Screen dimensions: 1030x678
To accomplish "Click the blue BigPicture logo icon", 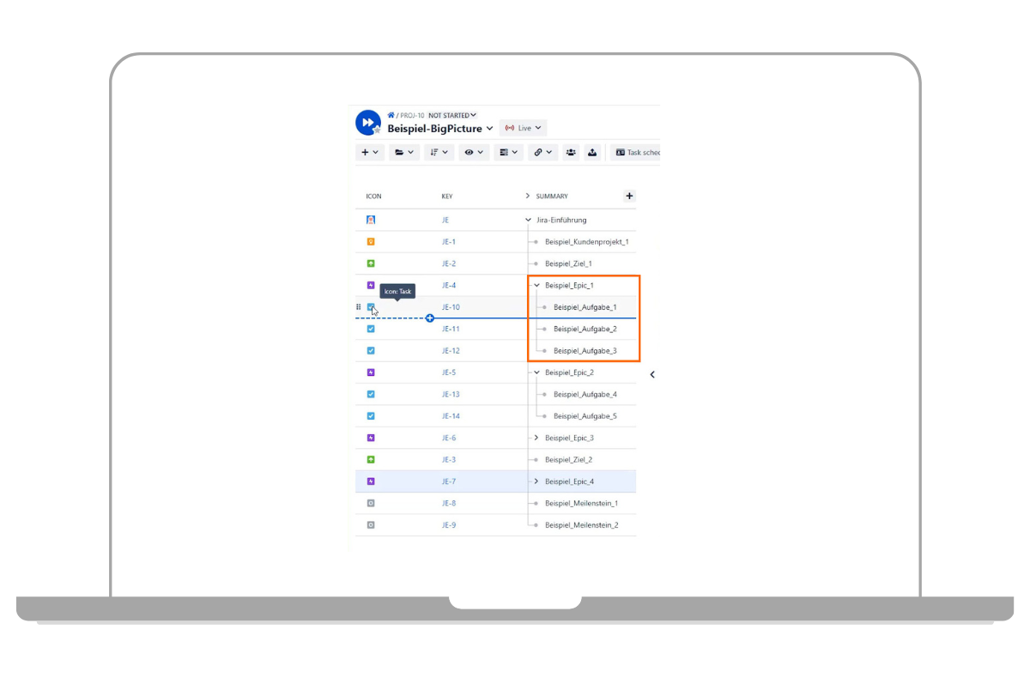I will click(368, 122).
